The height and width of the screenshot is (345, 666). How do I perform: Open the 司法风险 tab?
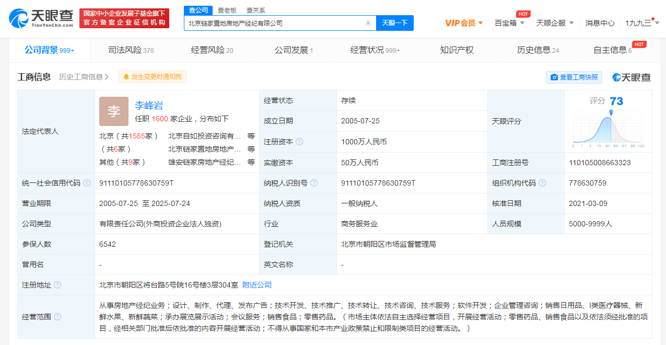point(131,50)
